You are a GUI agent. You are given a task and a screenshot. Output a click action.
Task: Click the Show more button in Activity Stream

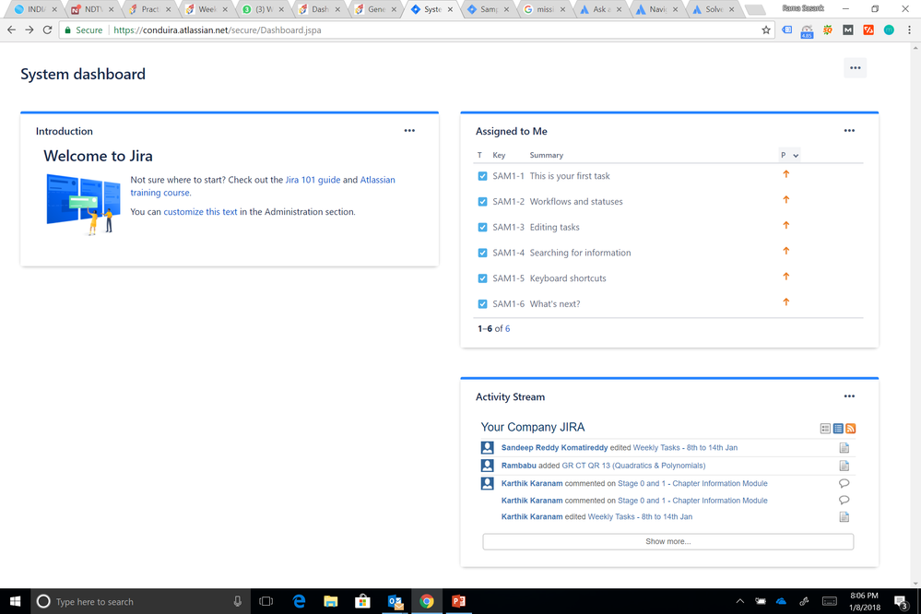667,541
